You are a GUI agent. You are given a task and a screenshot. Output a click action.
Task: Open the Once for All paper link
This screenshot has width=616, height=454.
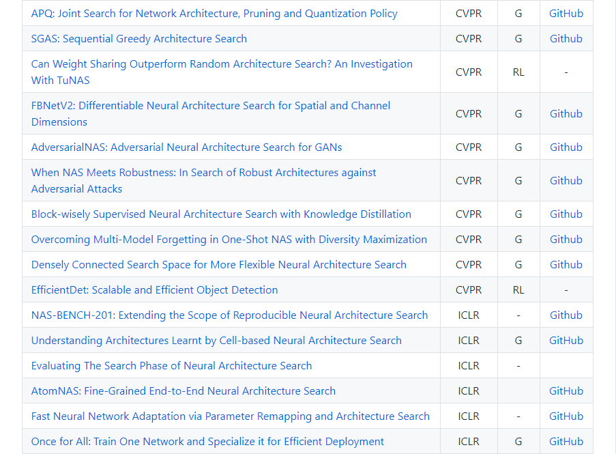point(207,442)
